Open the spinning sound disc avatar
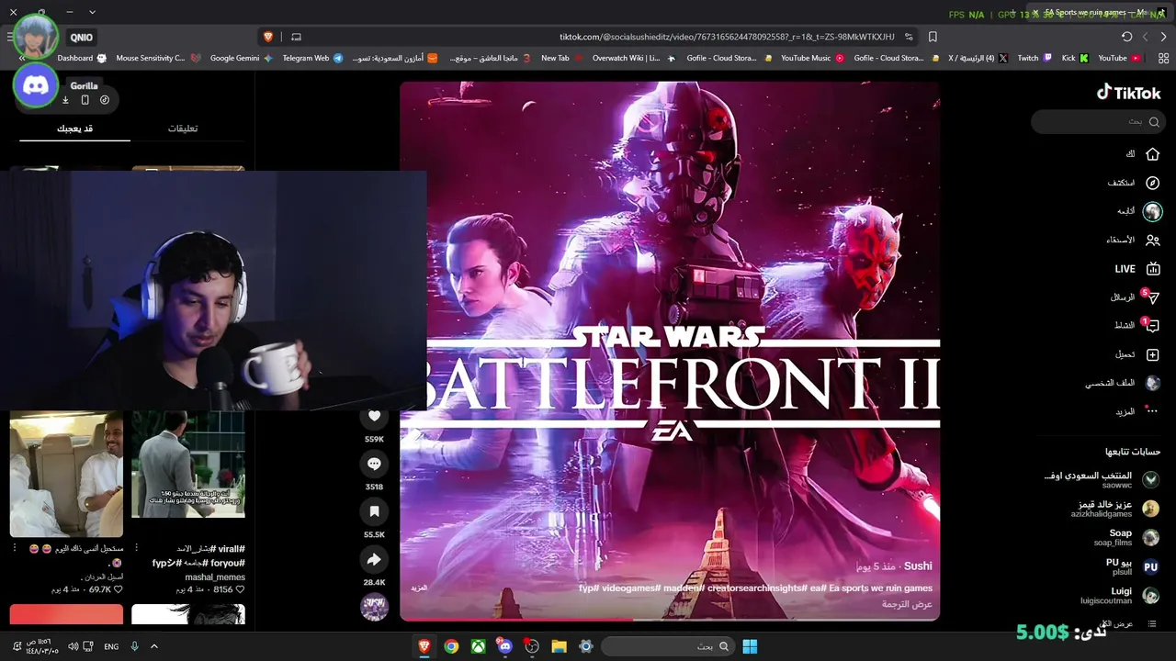The height and width of the screenshot is (661, 1176). point(374,607)
